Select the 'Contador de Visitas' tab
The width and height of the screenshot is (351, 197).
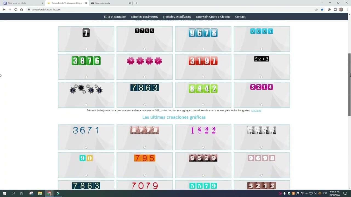(67, 3)
